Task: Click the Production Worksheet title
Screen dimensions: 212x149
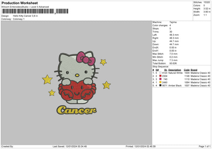Action: click(x=19, y=3)
